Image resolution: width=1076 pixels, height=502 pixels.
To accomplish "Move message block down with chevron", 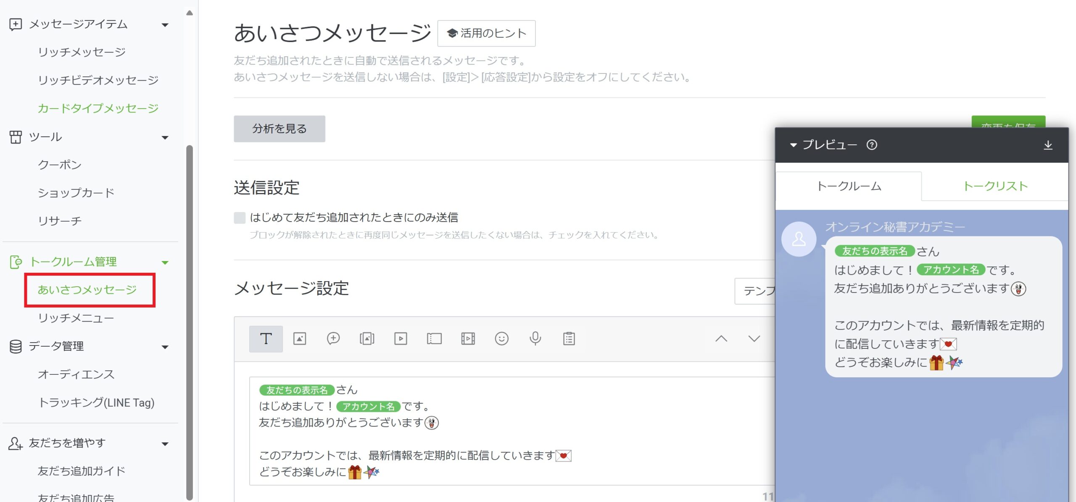I will (x=754, y=339).
